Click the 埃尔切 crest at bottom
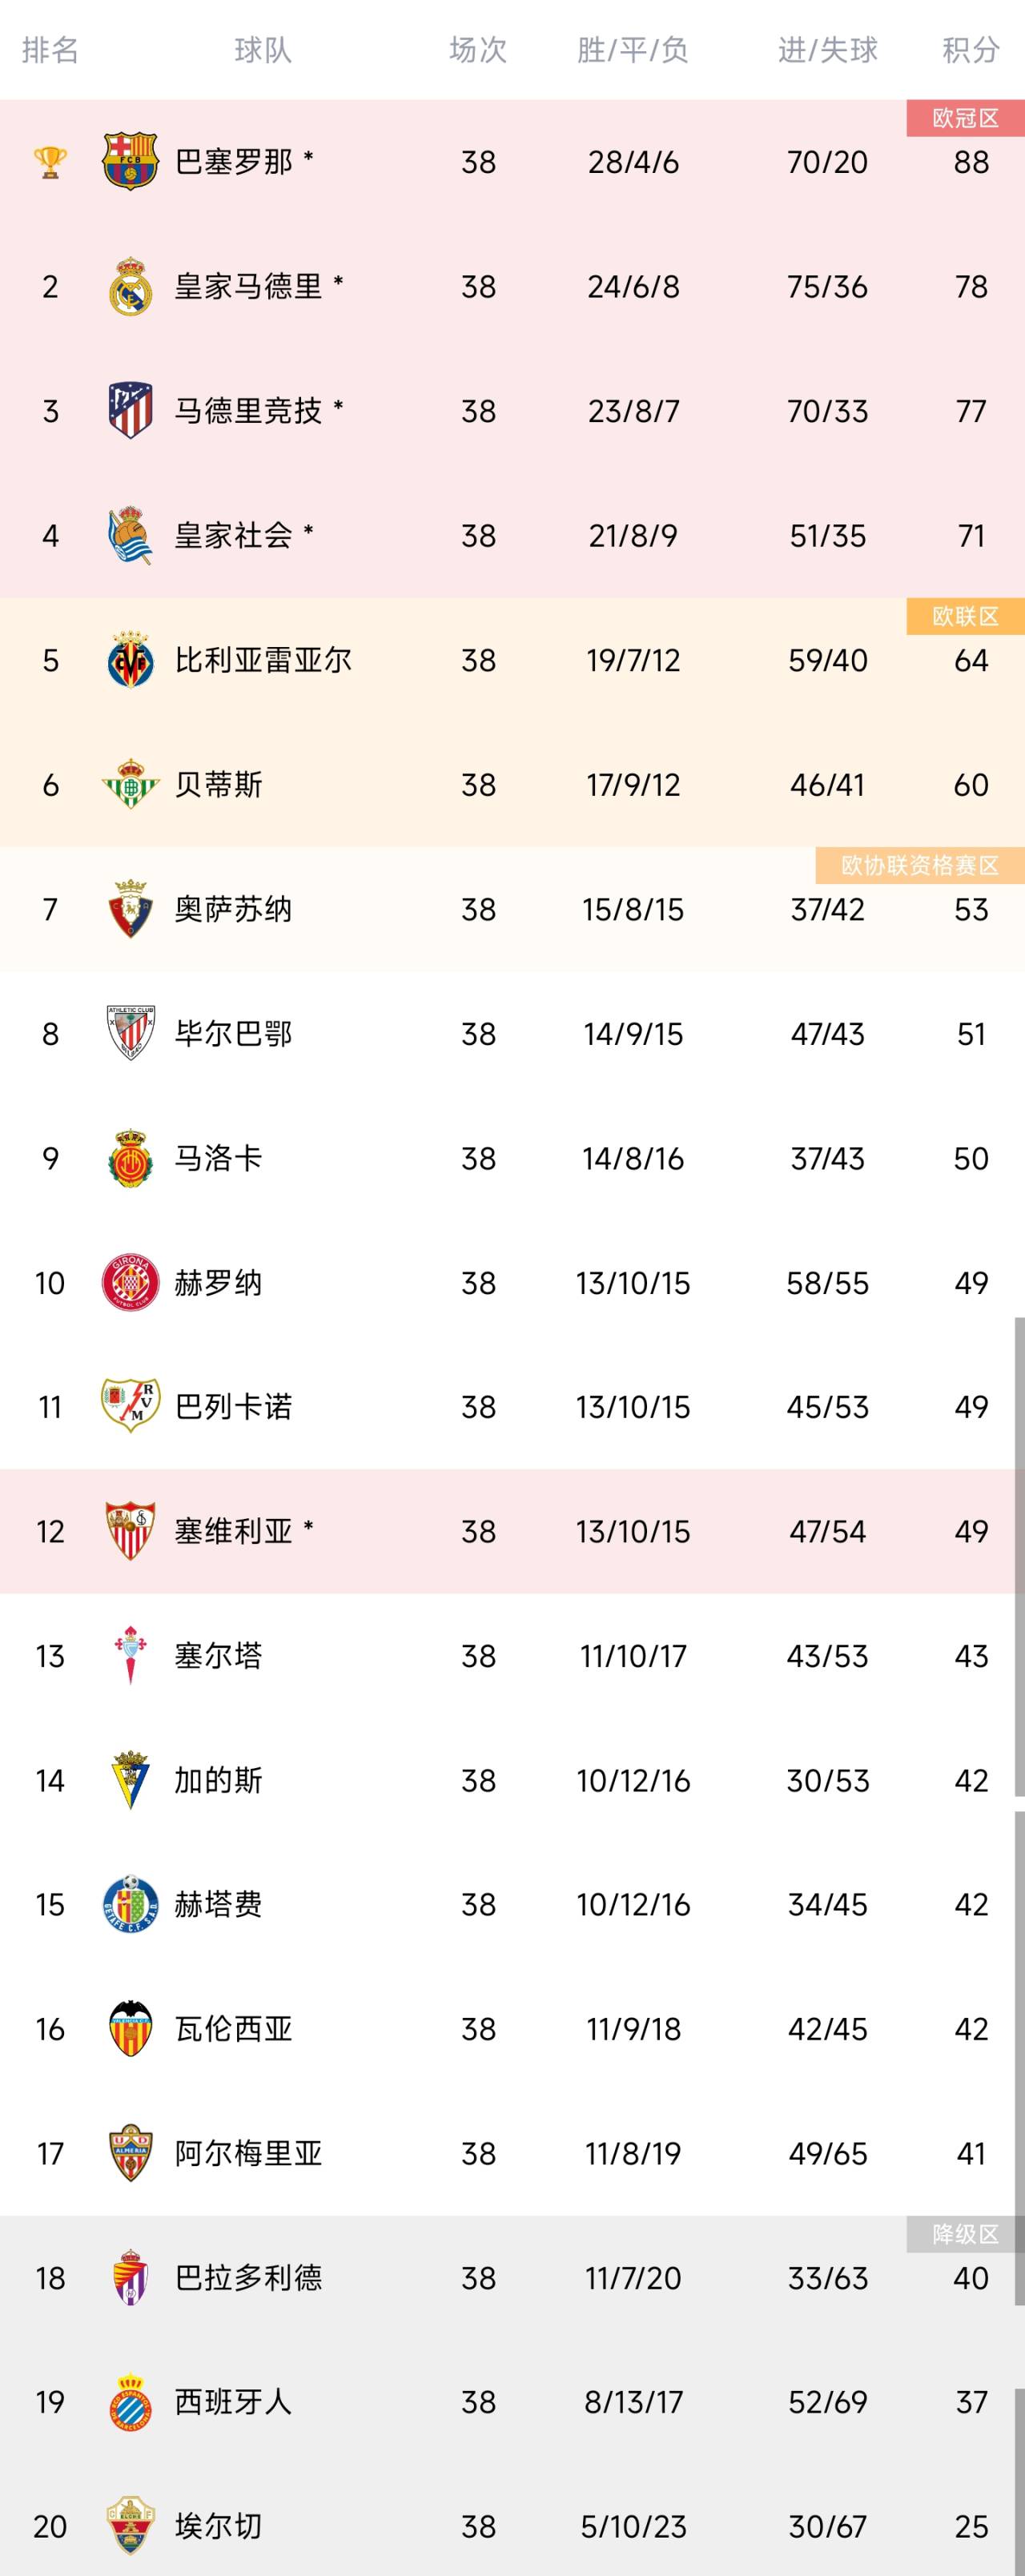This screenshot has height=2576, width=1025. click(131, 2523)
